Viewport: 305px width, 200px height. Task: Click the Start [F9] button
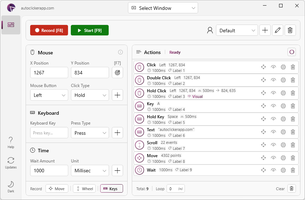[x=90, y=30]
